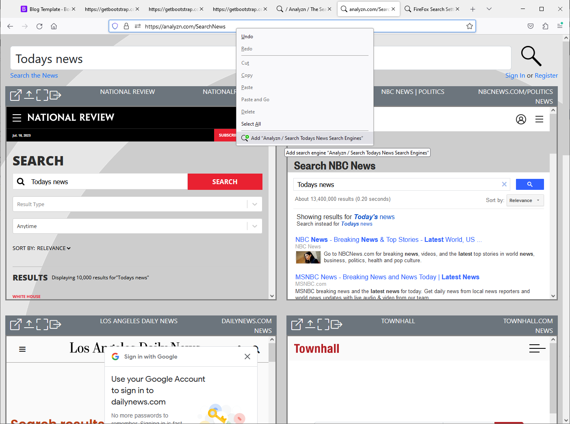This screenshot has height=424, width=570.
Task: Open the National Review hamburger menu
Action: click(x=17, y=118)
